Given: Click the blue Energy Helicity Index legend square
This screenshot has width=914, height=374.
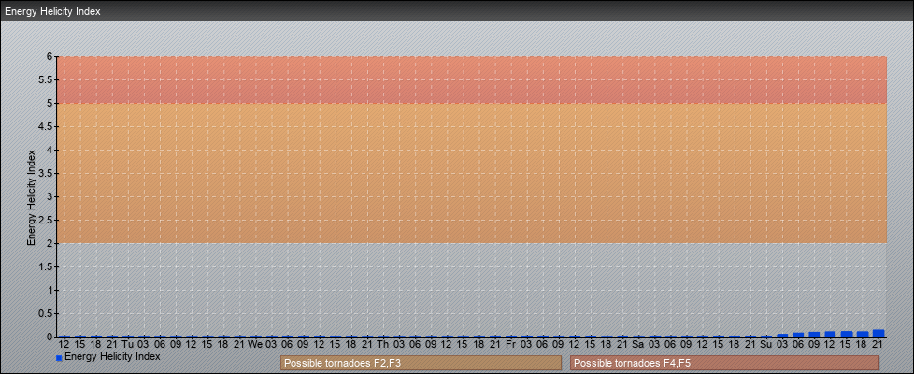Looking at the screenshot, I should pyautogui.click(x=59, y=358).
